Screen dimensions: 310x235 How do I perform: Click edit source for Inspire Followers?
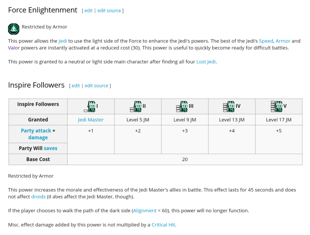click(x=97, y=86)
